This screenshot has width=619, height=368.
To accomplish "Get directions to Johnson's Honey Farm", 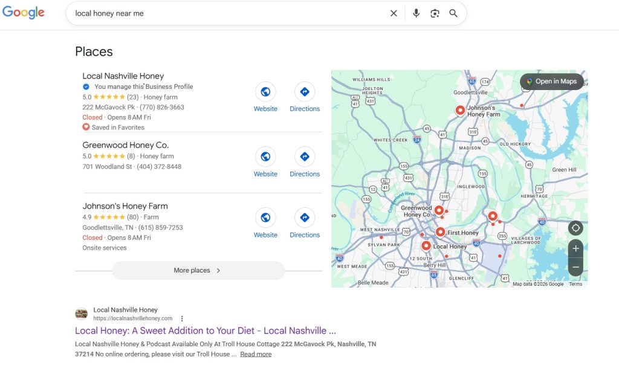I will click(x=305, y=218).
